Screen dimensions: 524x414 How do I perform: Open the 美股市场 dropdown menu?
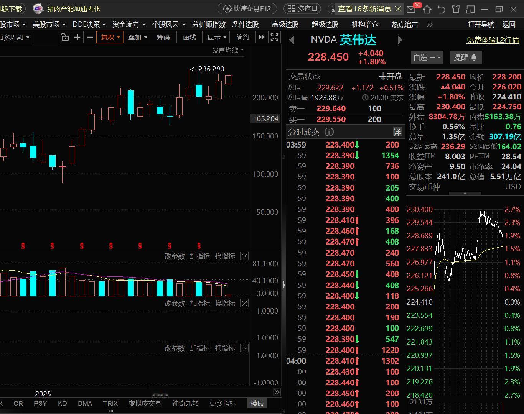49,25
